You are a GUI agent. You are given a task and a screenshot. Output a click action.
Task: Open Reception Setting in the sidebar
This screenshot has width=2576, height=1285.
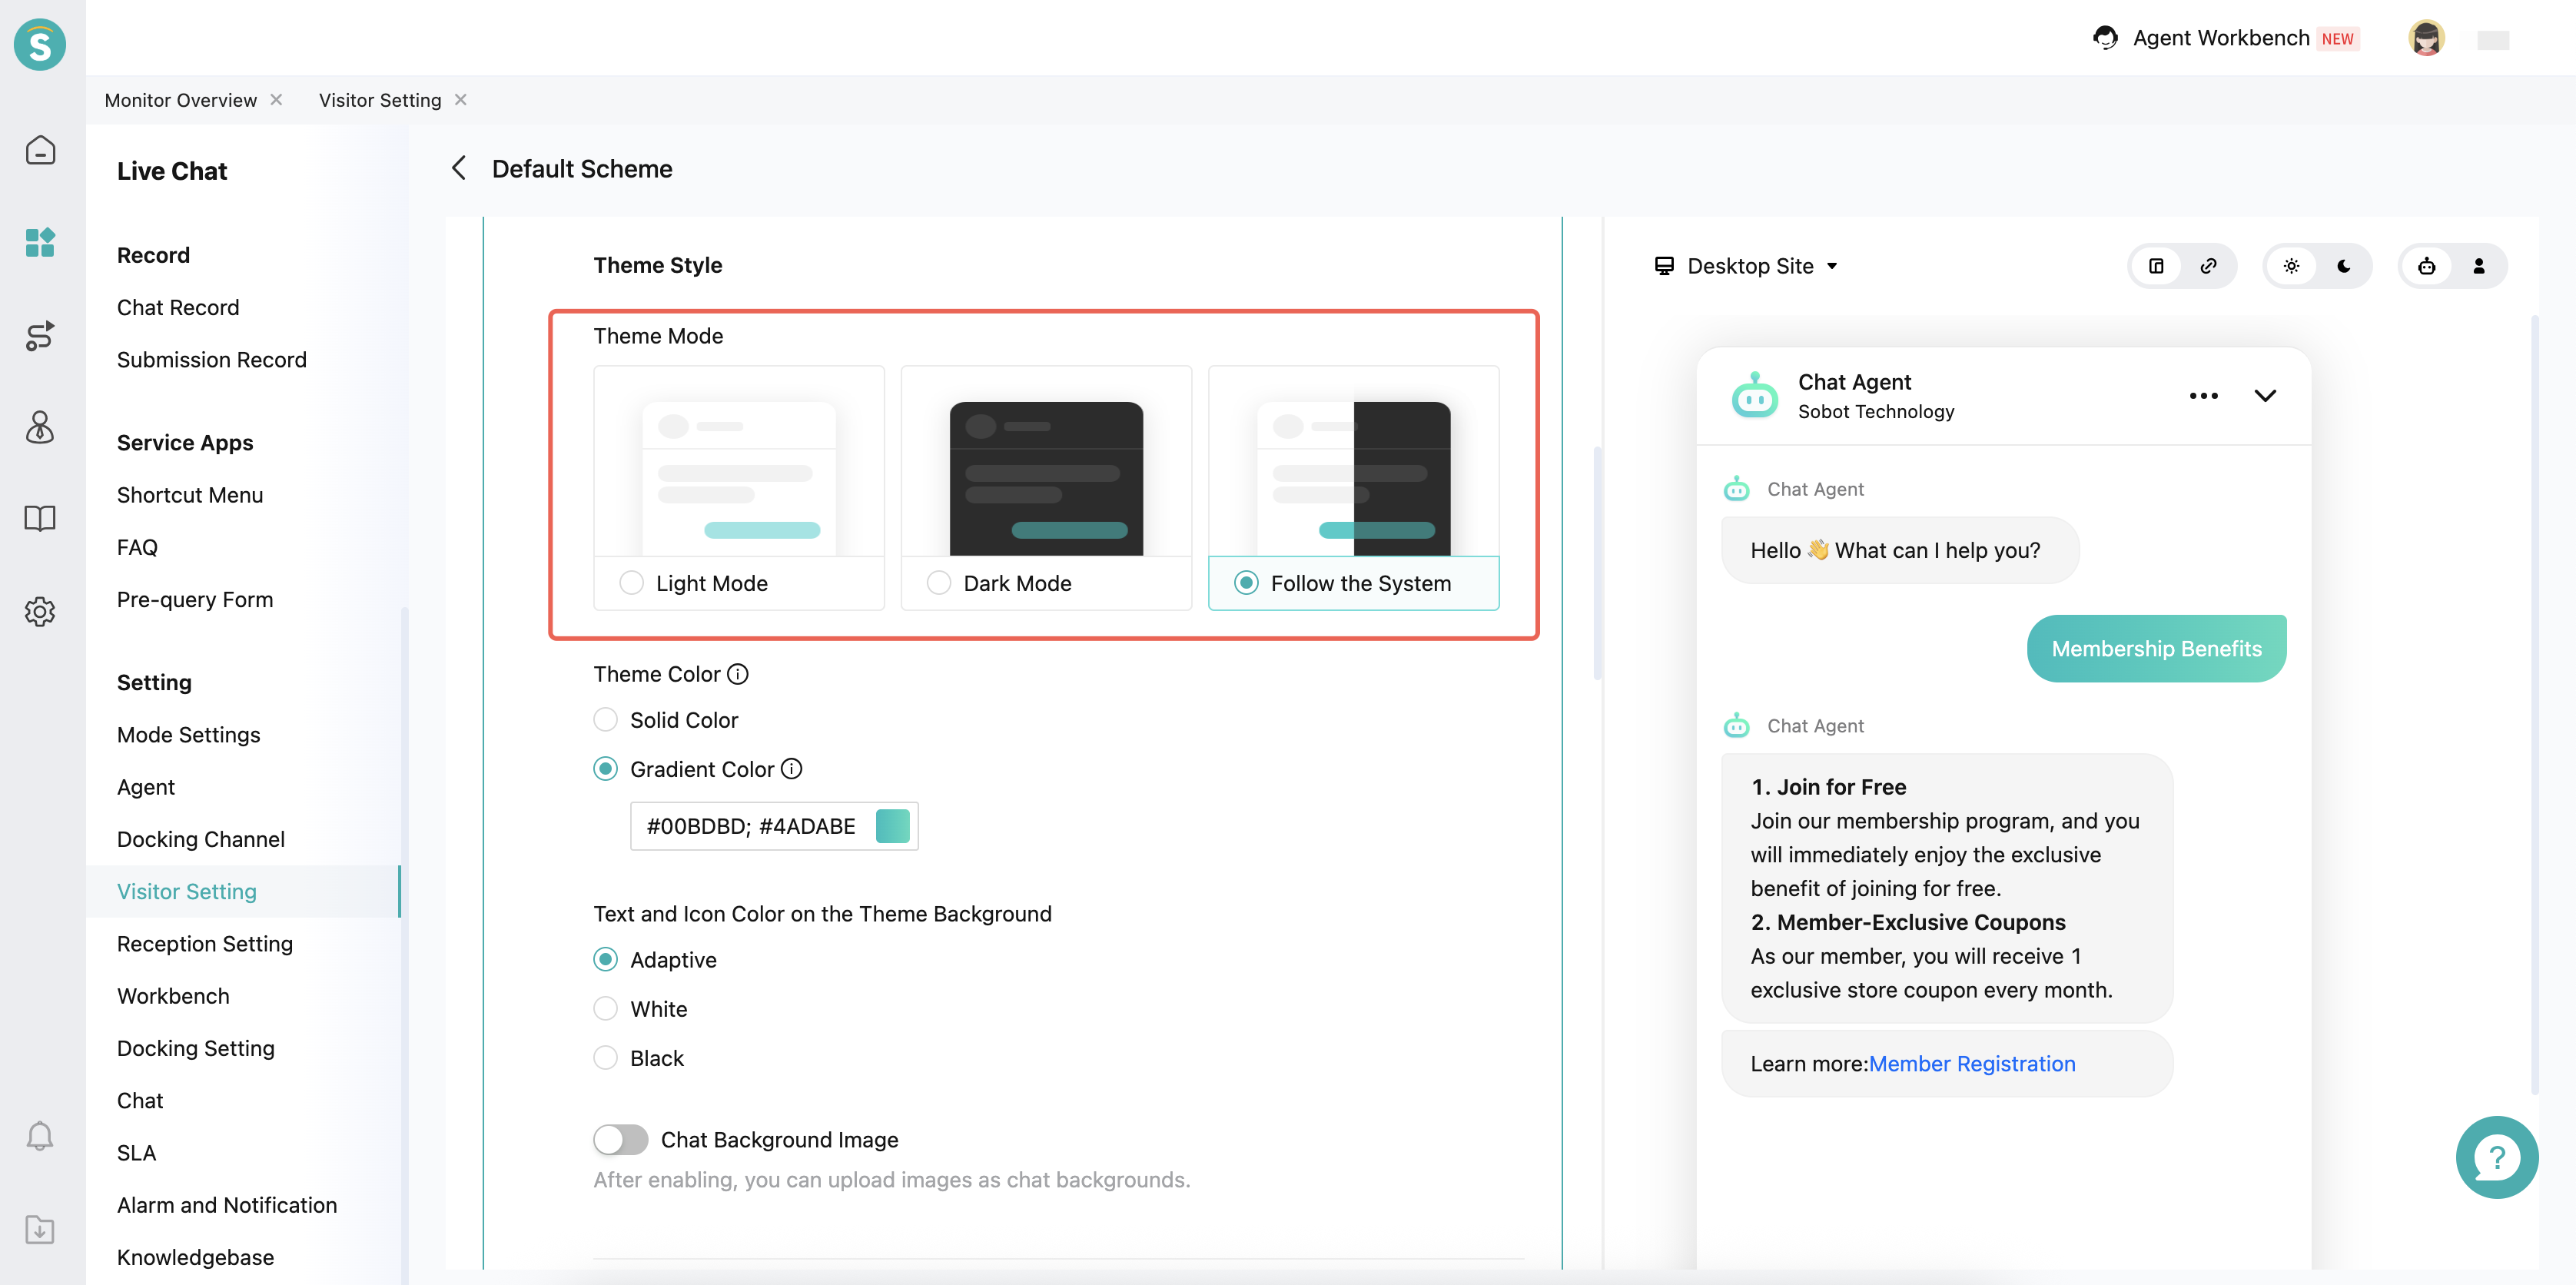205,944
